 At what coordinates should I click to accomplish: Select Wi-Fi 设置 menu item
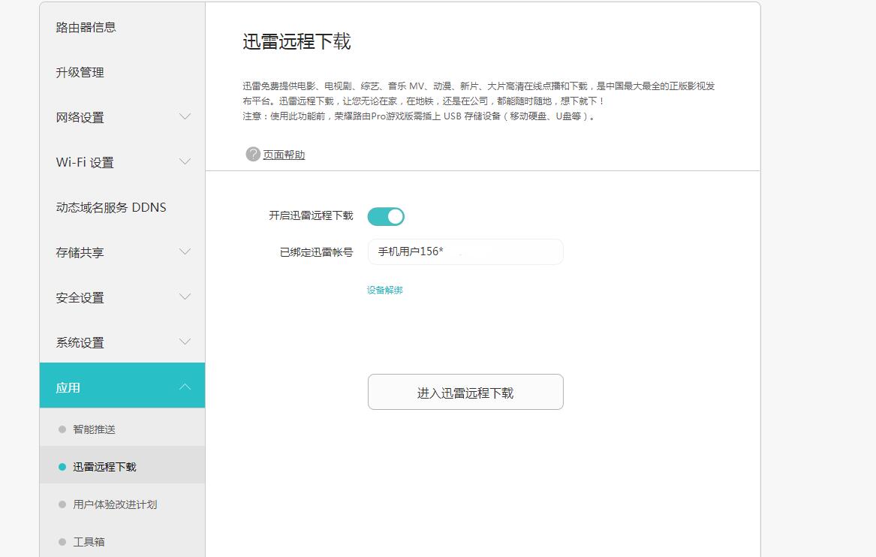pyautogui.click(x=122, y=163)
